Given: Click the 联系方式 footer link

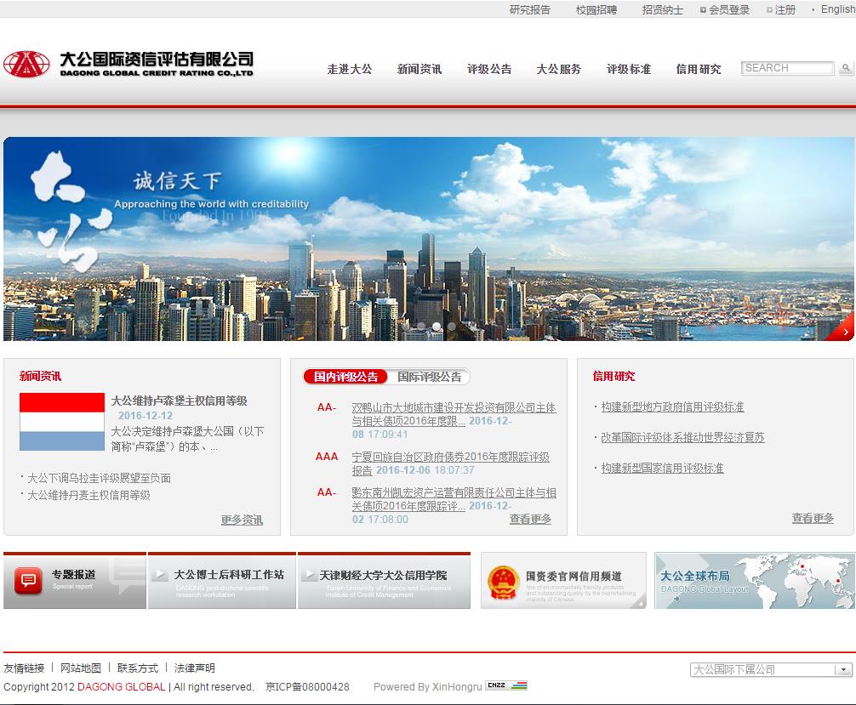Looking at the screenshot, I should pos(138,668).
